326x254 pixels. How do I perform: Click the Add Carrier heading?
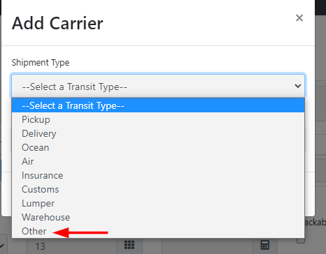pyautogui.click(x=57, y=23)
